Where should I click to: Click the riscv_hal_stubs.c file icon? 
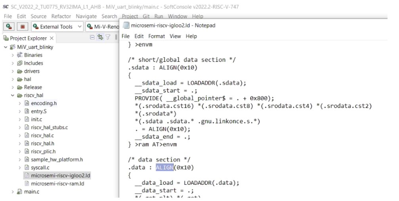[27, 127]
